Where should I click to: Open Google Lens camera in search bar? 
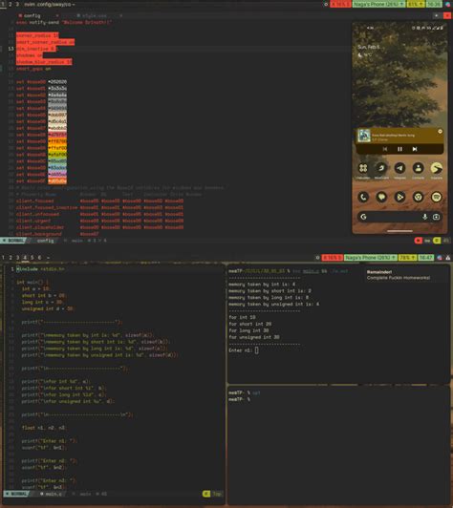click(436, 217)
